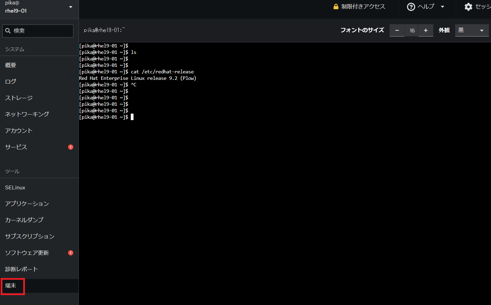Click inside the 検索 search field
Viewport: 491px width, 305px height.
38,31
